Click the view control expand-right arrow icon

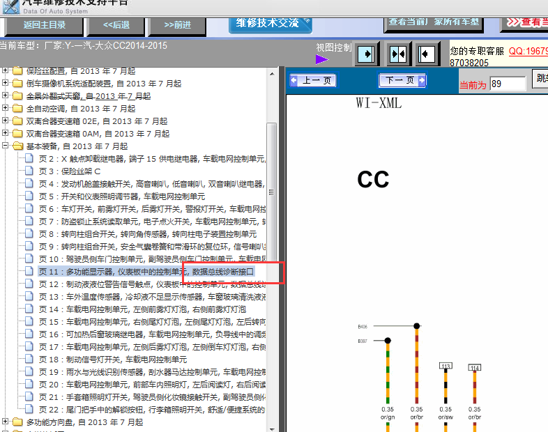(366, 54)
